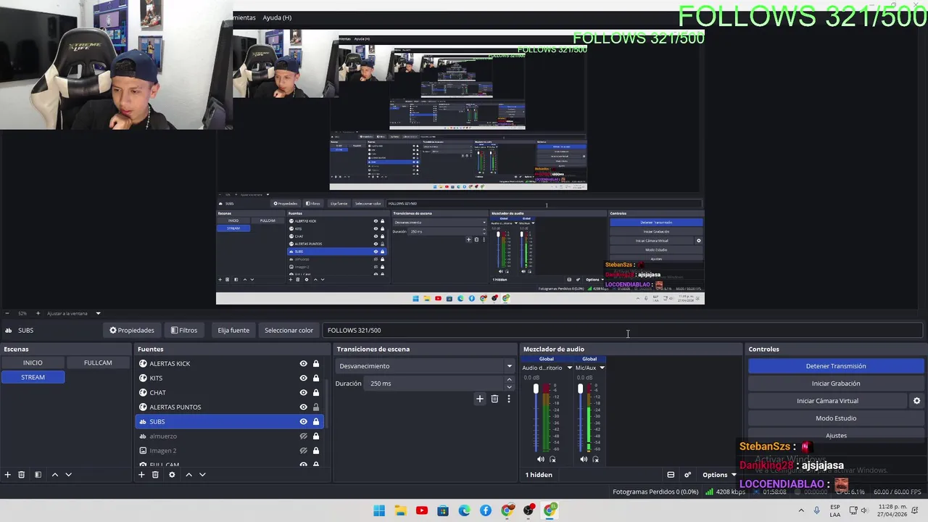
Task: Expand preview zoom percentage dropdown
Action: [x=98, y=313]
